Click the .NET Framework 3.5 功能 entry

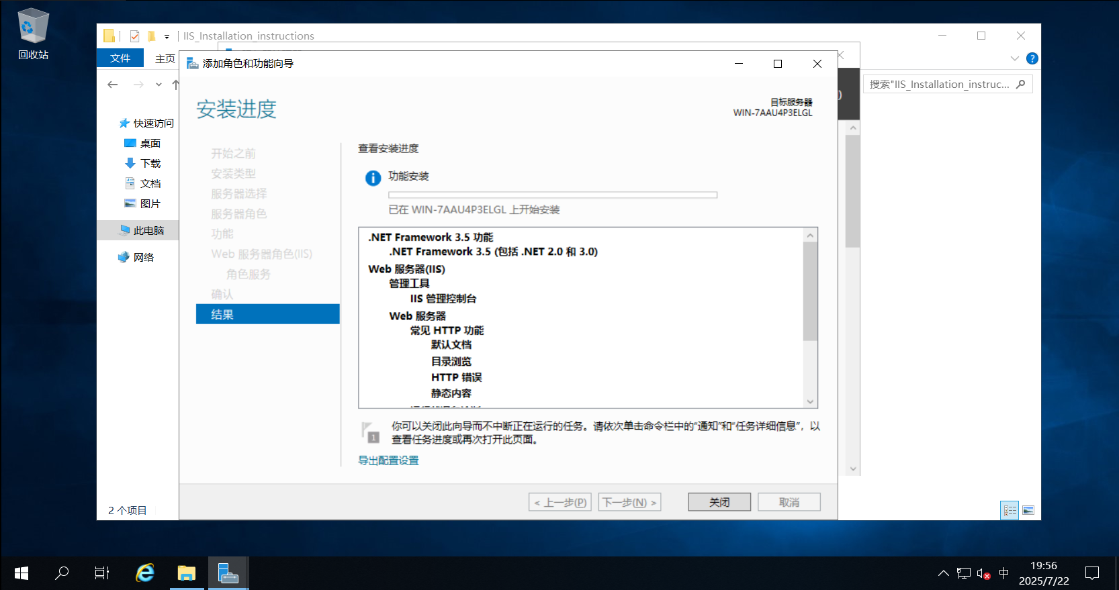click(x=431, y=237)
